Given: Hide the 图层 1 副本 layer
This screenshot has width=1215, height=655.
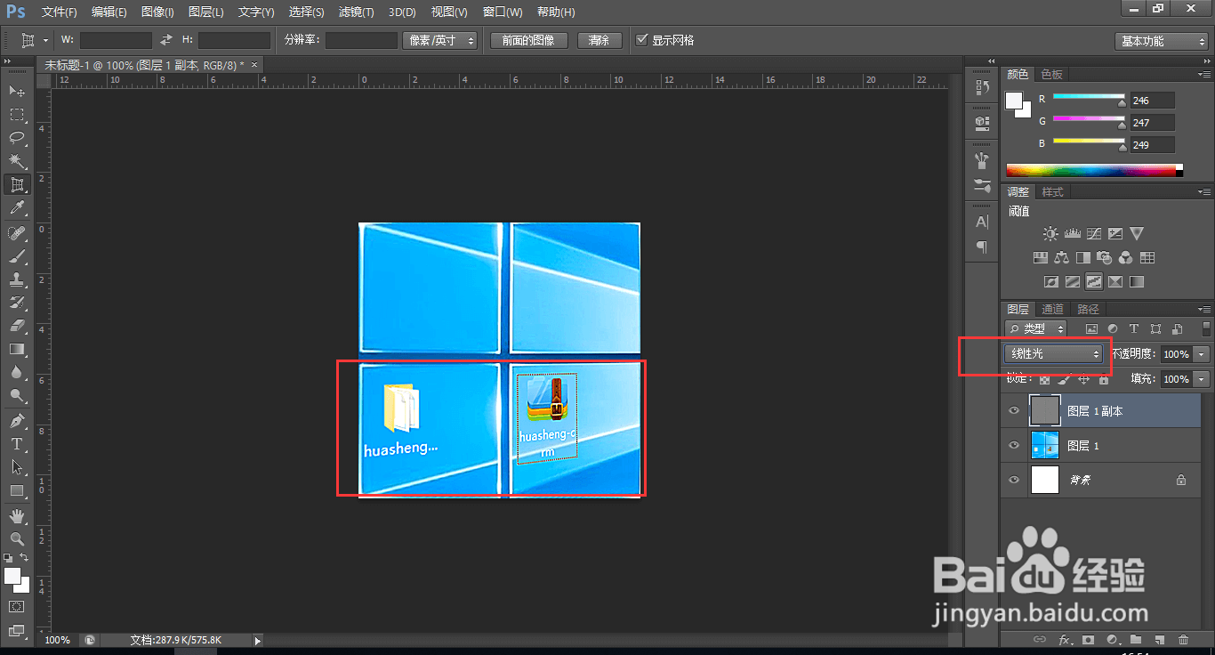Looking at the screenshot, I should pos(1014,411).
